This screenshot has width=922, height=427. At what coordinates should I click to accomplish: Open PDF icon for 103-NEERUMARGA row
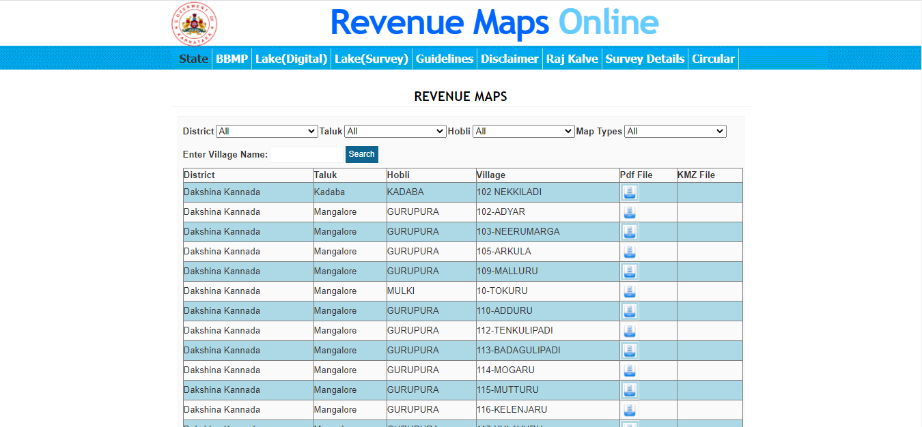(630, 232)
